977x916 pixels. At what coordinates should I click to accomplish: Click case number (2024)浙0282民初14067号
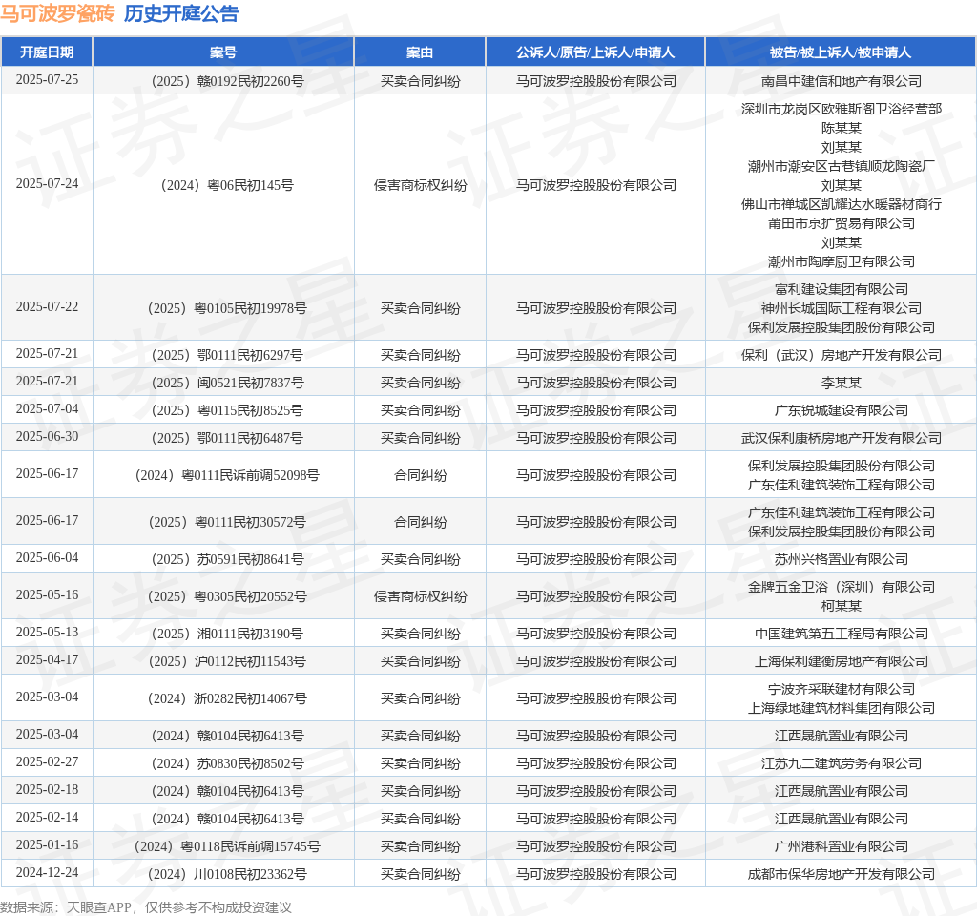pyautogui.click(x=227, y=698)
